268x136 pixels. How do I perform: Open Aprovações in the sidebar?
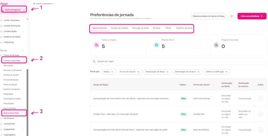coord(8,65)
